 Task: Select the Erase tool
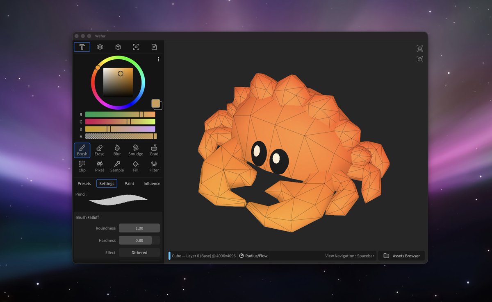point(99,150)
